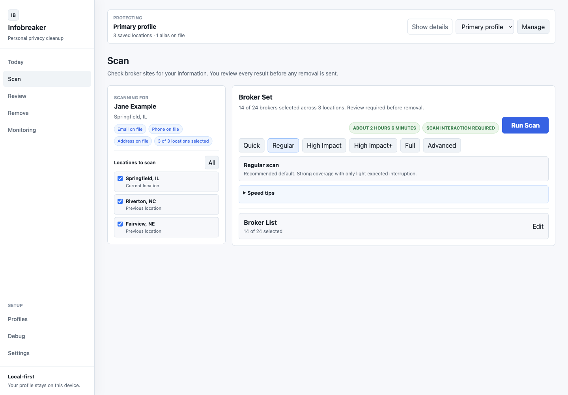
Task: Choose the High Impact+ scan preset
Action: 373,145
